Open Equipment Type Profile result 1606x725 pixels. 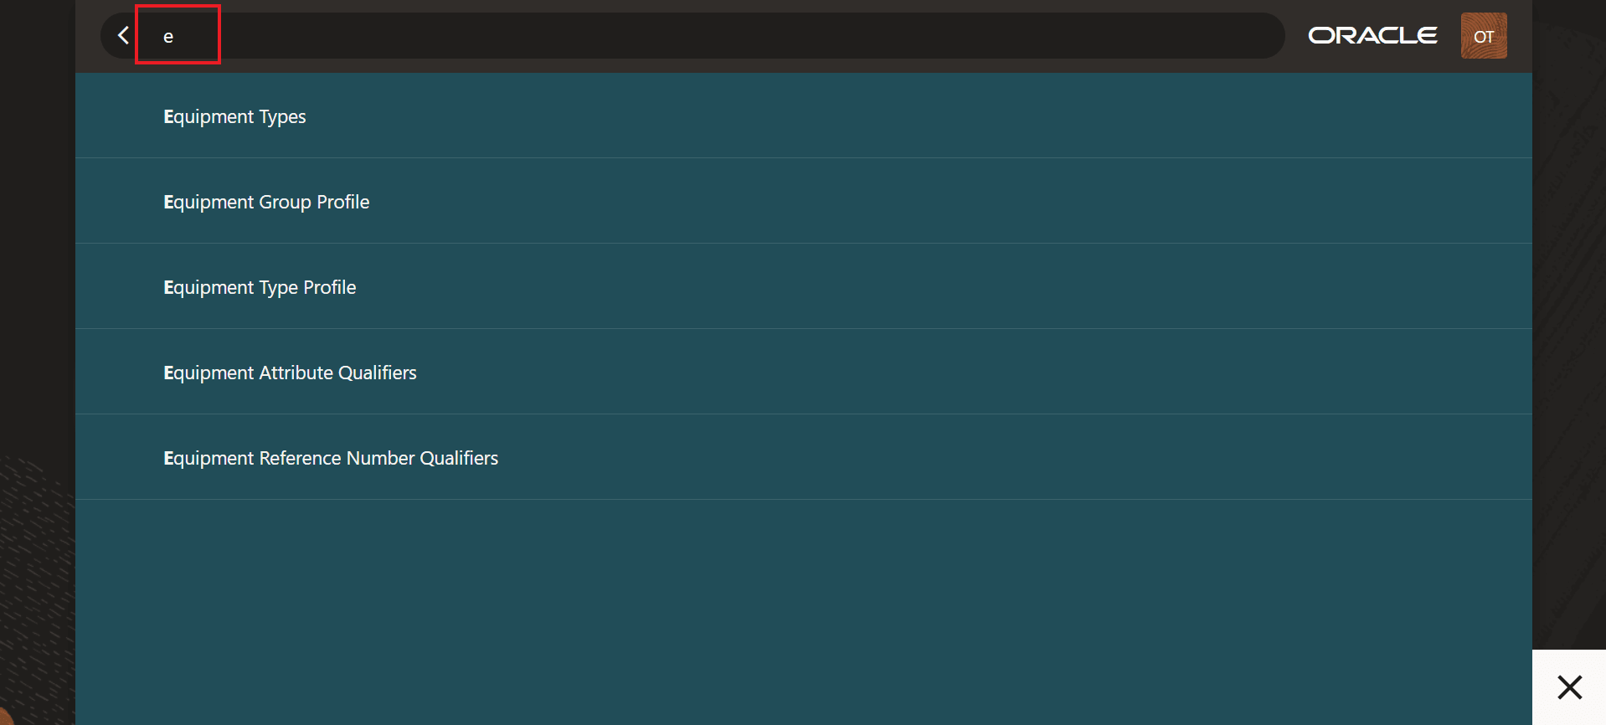803,287
